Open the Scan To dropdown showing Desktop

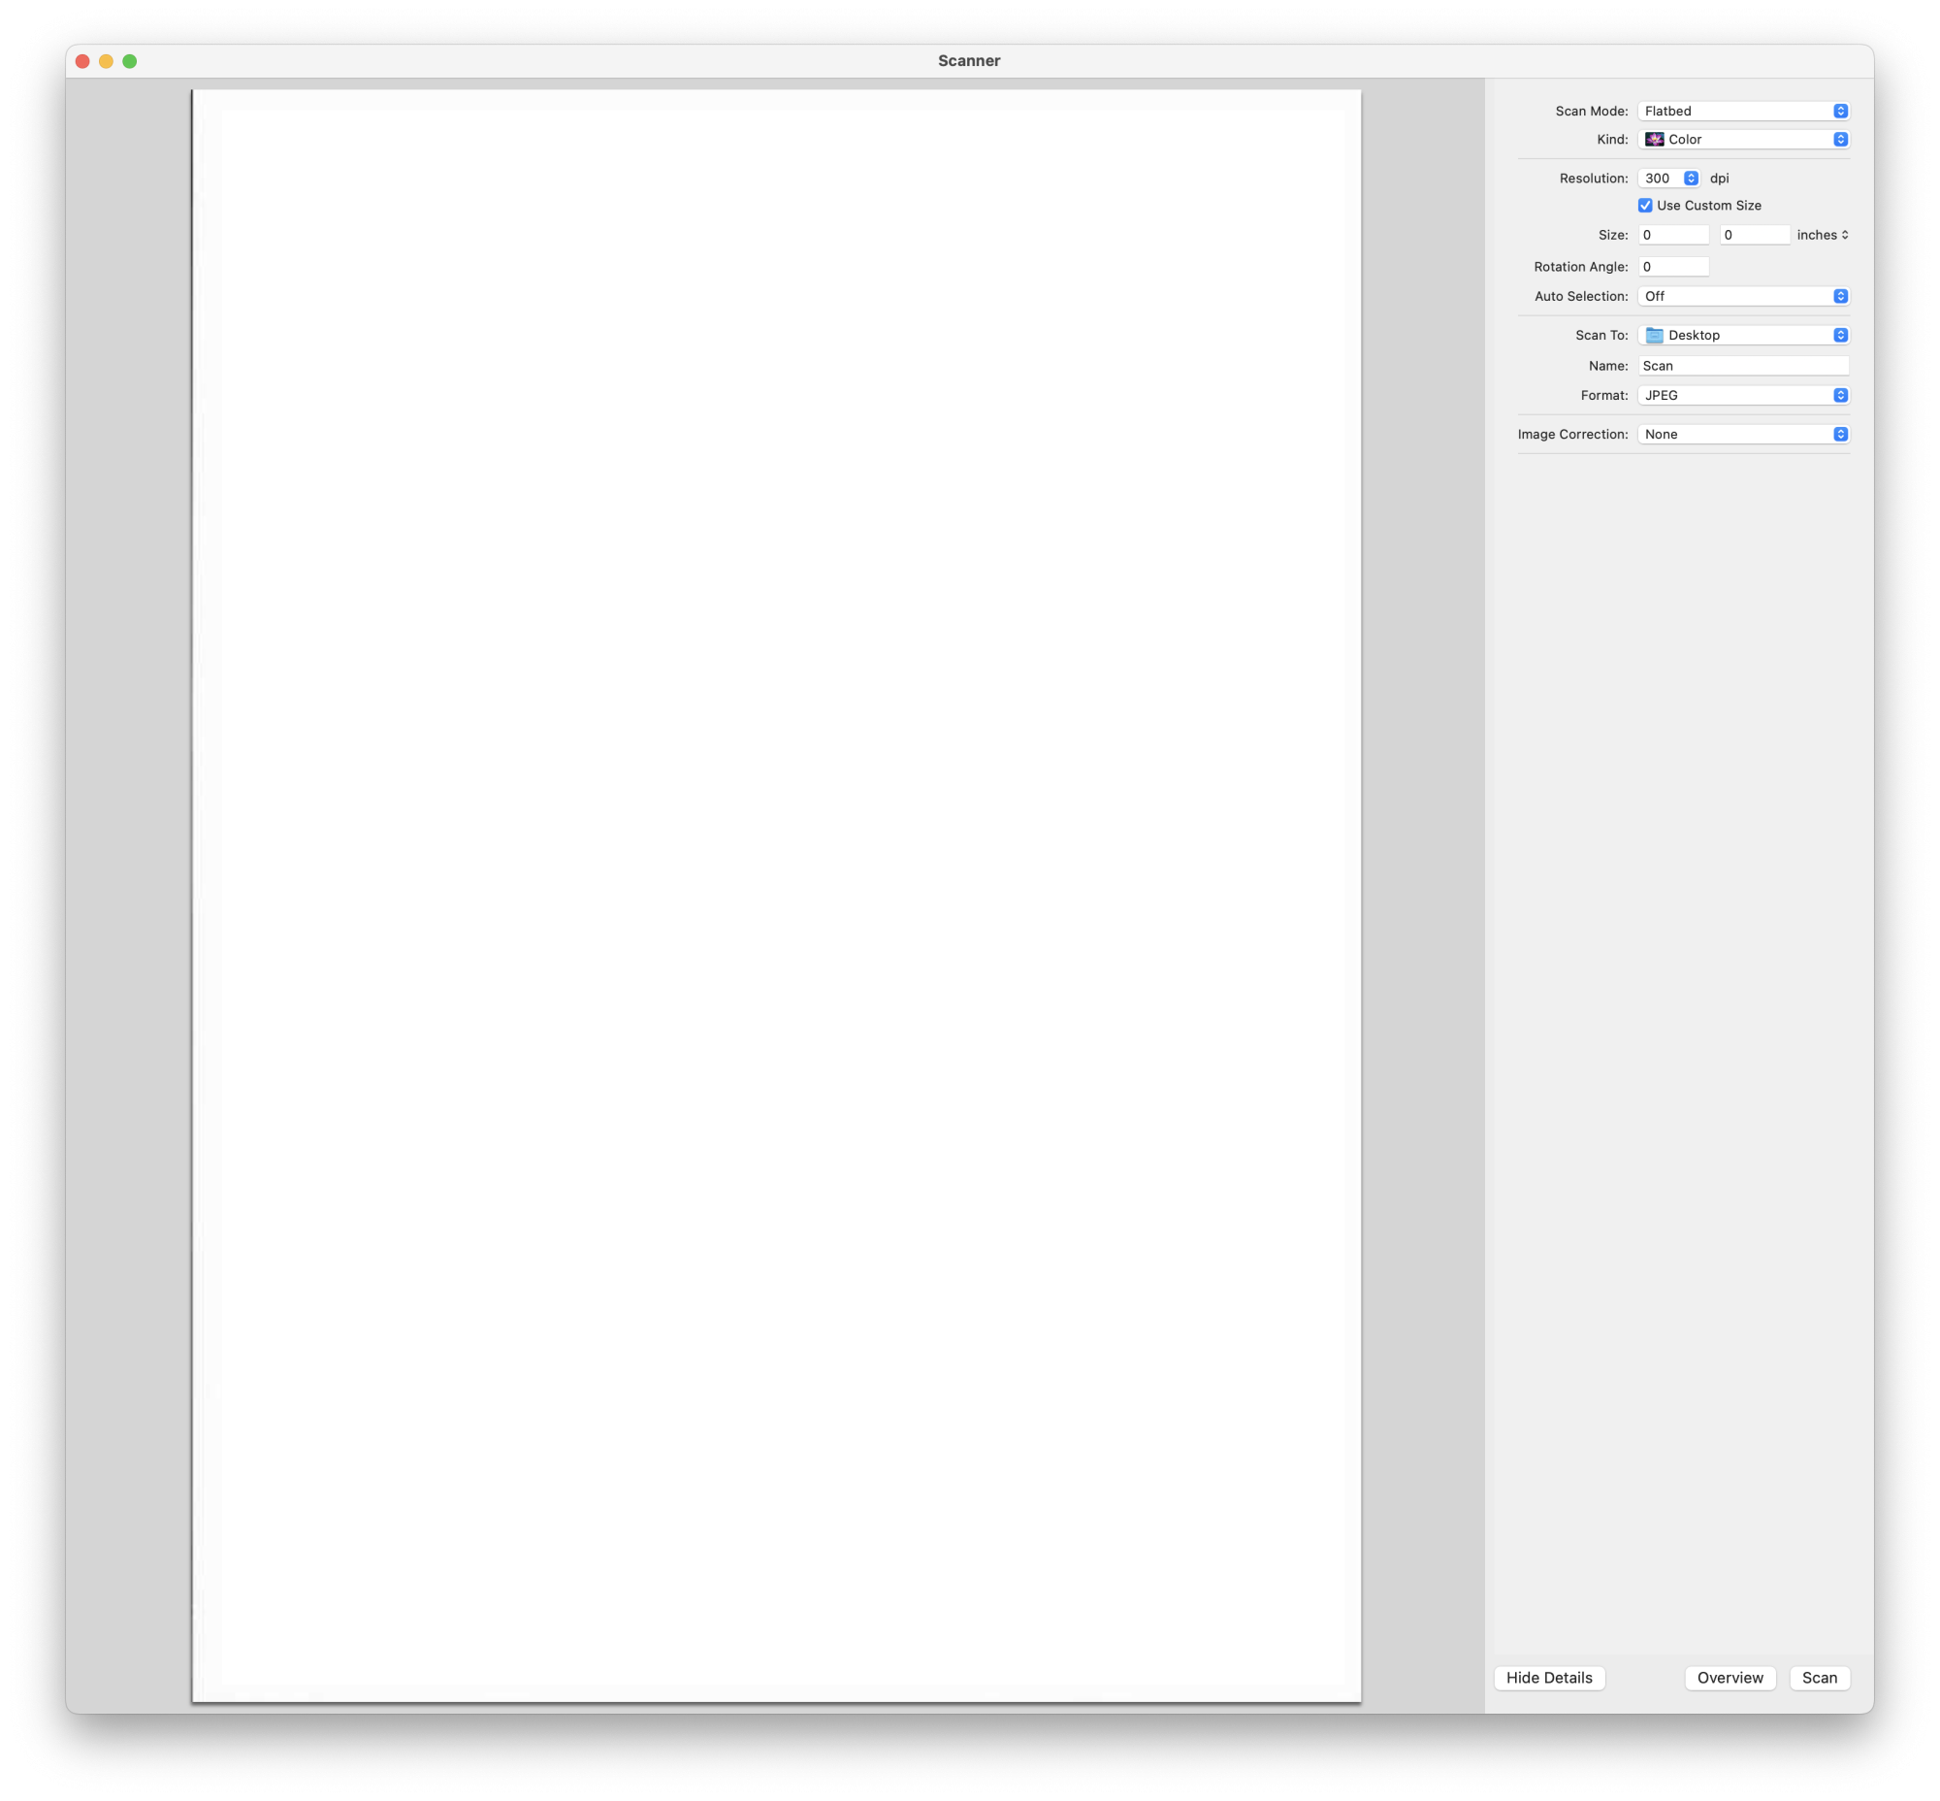pos(1742,335)
